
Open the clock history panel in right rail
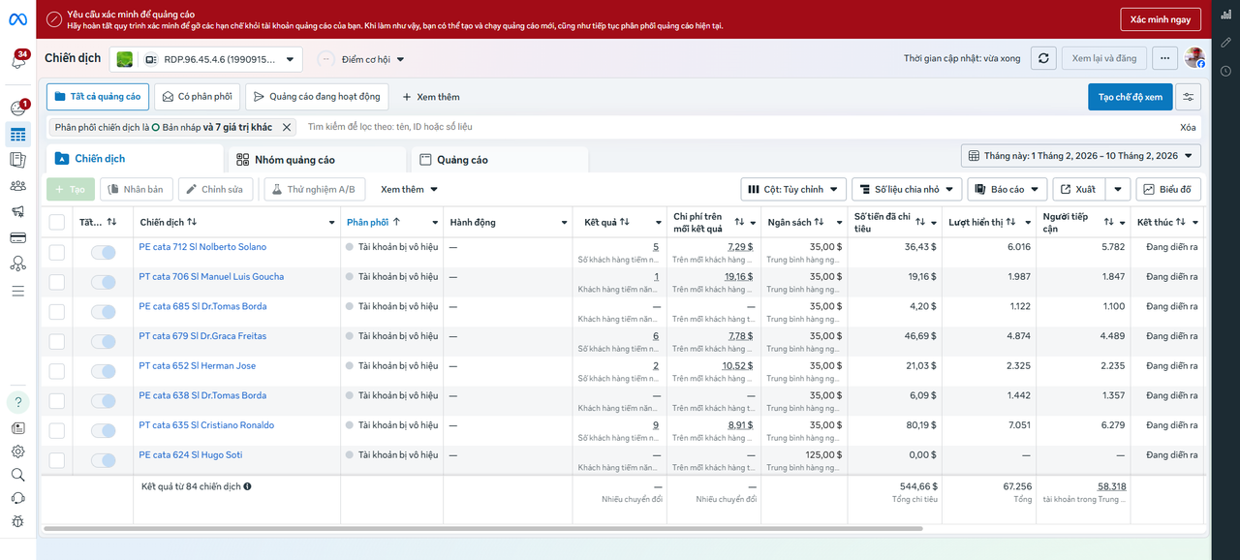pyautogui.click(x=1225, y=71)
